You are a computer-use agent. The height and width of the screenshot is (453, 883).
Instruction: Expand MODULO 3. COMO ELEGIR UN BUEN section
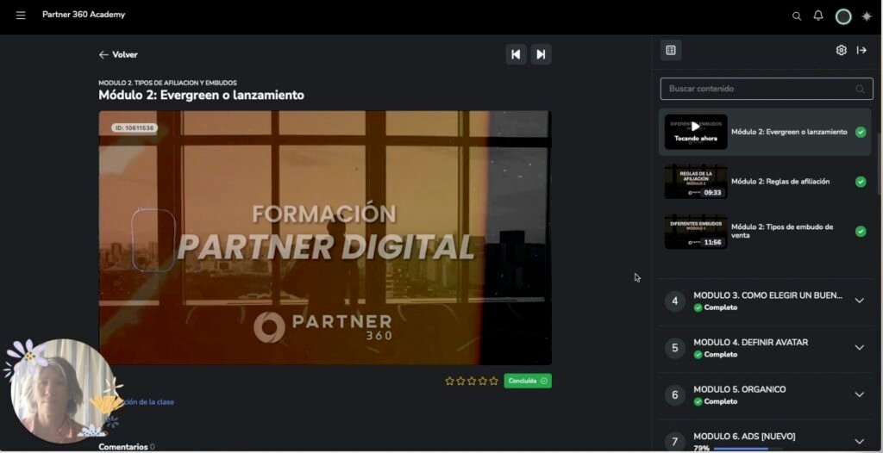click(x=860, y=301)
